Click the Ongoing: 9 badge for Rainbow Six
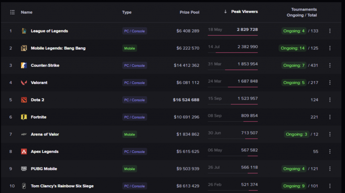The width and height of the screenshot is (345, 193). coord(294,186)
